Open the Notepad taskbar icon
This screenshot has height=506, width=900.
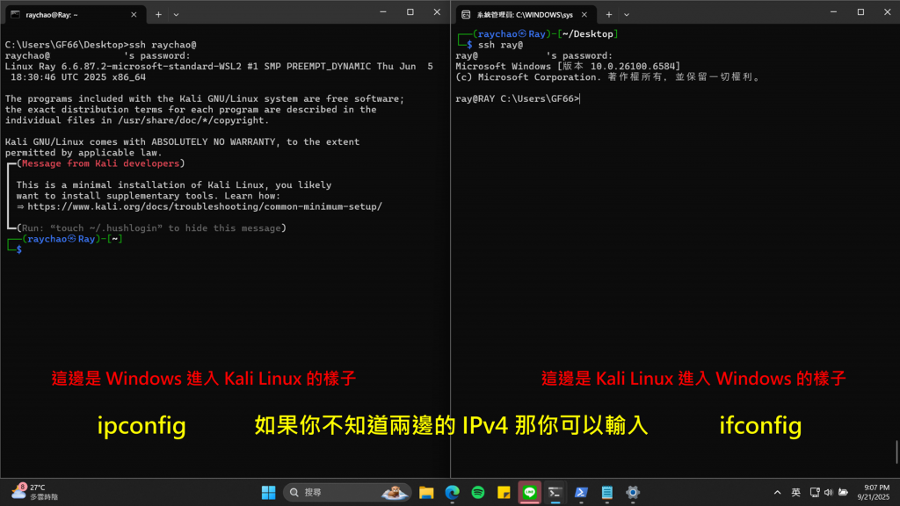coord(606,492)
